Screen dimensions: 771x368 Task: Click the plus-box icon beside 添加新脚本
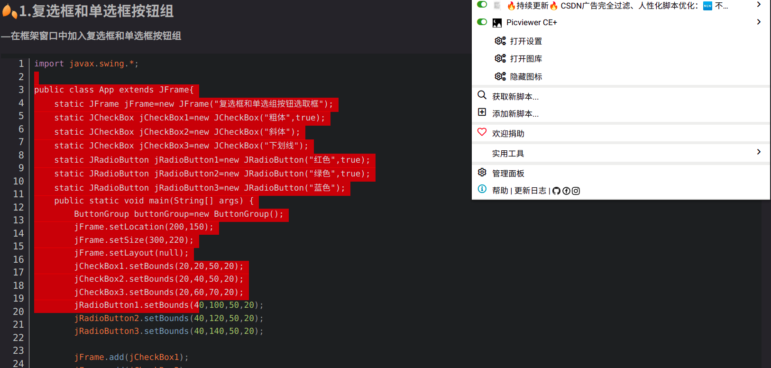click(482, 112)
